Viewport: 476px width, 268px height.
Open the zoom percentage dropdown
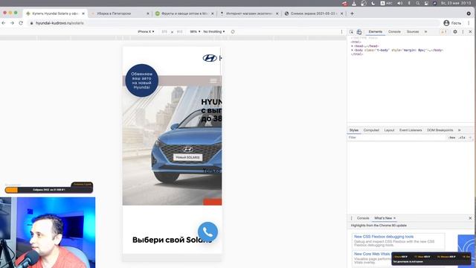coord(195,31)
